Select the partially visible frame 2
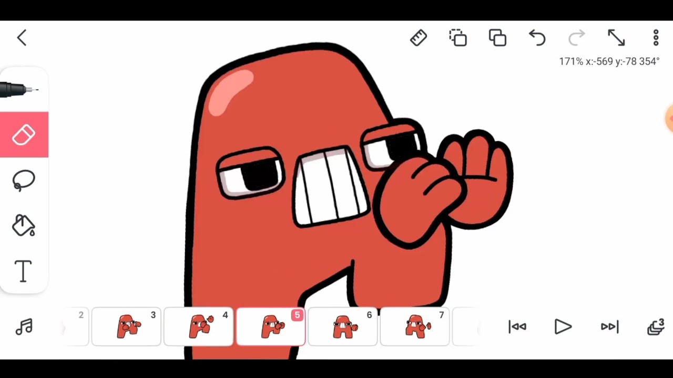Screen dimensions: 673x378 pyautogui.click(x=76, y=327)
